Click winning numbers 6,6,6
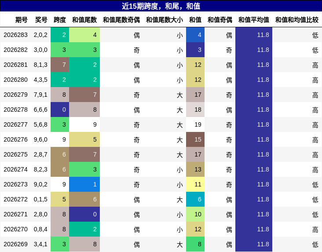 pyautogui.click(x=40, y=110)
